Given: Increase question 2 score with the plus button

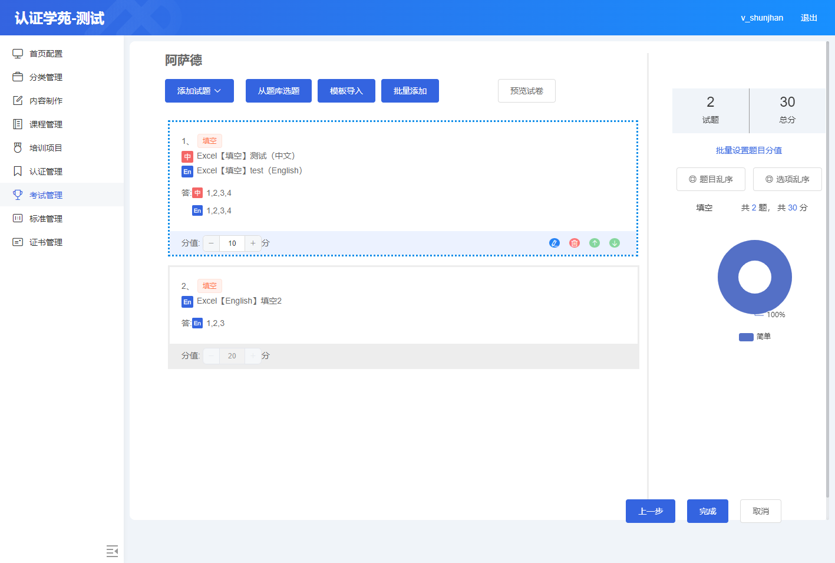Looking at the screenshot, I should click(253, 355).
